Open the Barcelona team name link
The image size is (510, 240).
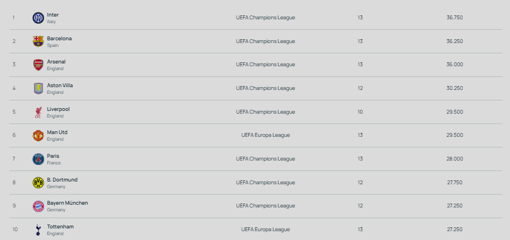[x=59, y=39]
